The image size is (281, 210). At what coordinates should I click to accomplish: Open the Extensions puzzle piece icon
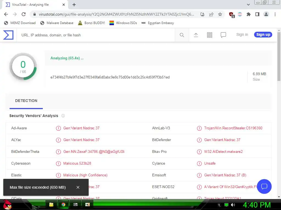click(x=249, y=14)
